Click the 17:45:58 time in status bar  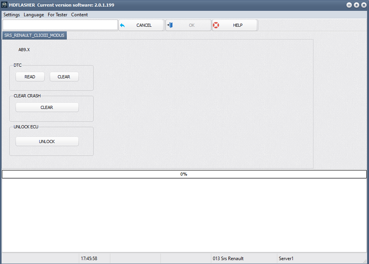pos(89,258)
